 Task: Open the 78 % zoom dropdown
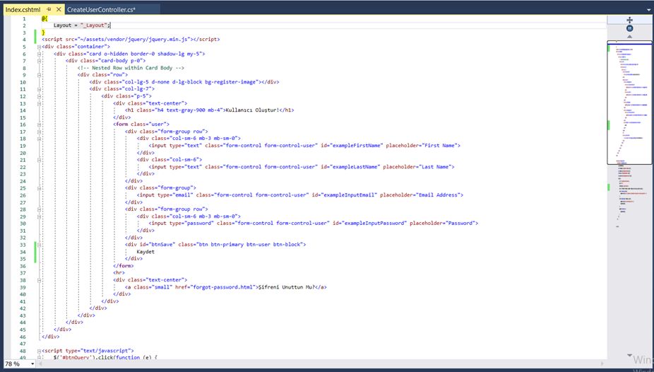click(32, 364)
